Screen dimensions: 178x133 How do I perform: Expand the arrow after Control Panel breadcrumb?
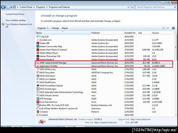pos(34,7)
